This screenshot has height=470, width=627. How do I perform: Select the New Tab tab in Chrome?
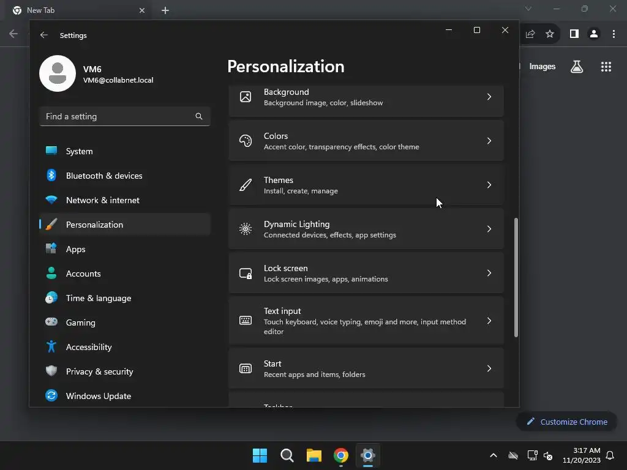[78, 10]
